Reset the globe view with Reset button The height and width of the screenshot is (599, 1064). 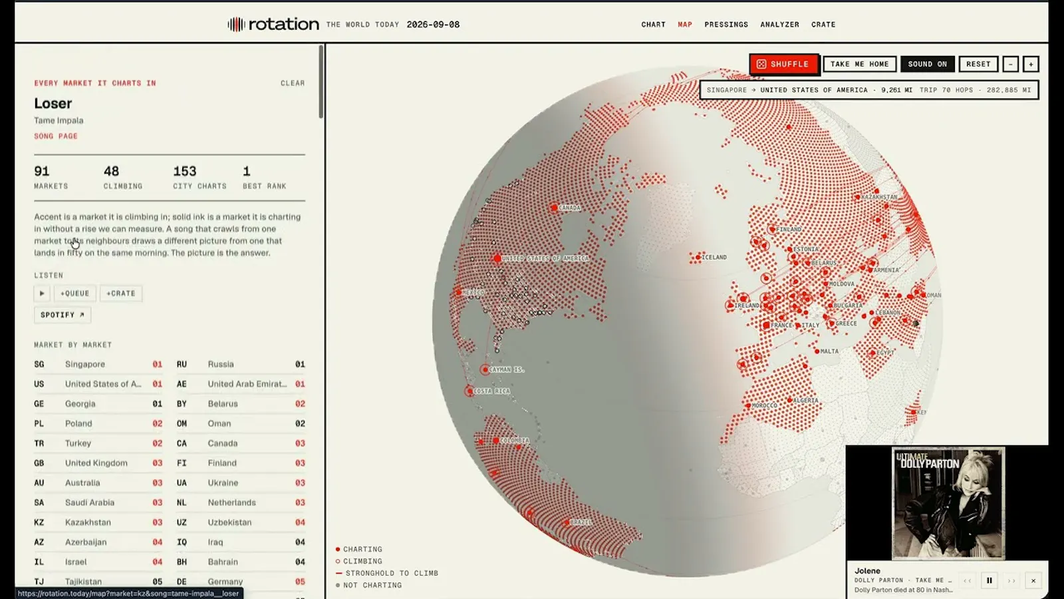tap(978, 64)
